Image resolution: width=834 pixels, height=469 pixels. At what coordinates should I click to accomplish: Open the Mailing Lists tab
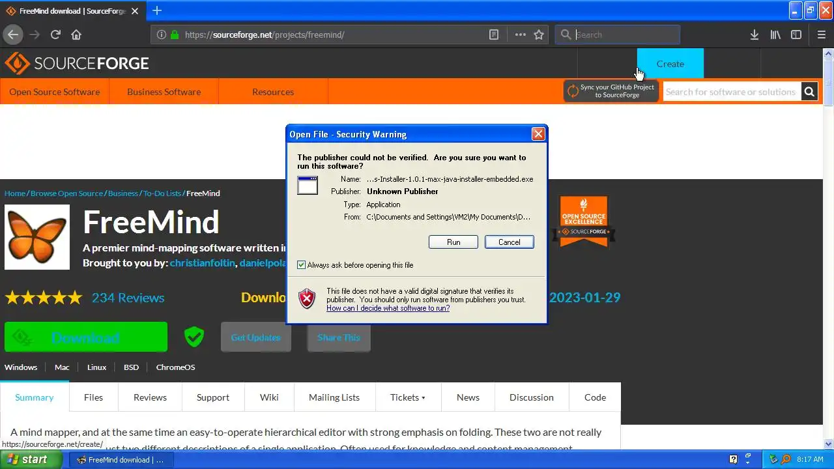[x=334, y=397]
